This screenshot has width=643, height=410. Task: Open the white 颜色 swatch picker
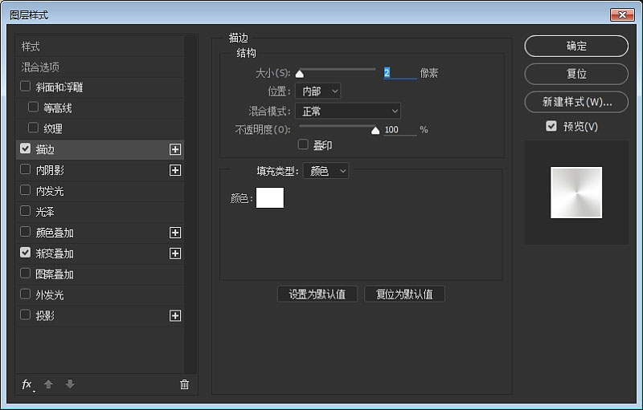270,197
